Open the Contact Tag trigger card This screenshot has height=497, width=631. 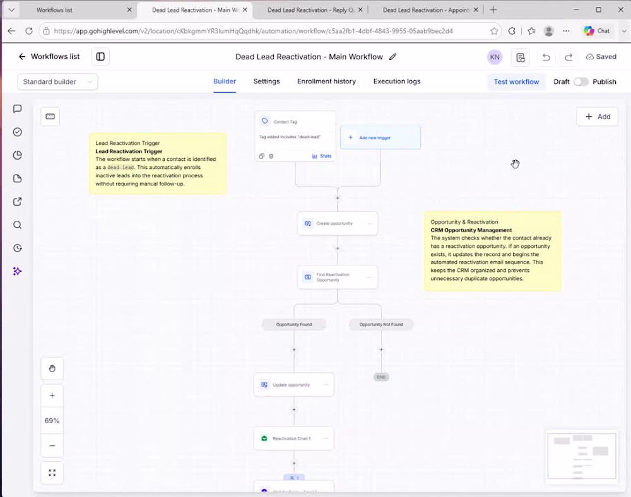click(x=295, y=136)
